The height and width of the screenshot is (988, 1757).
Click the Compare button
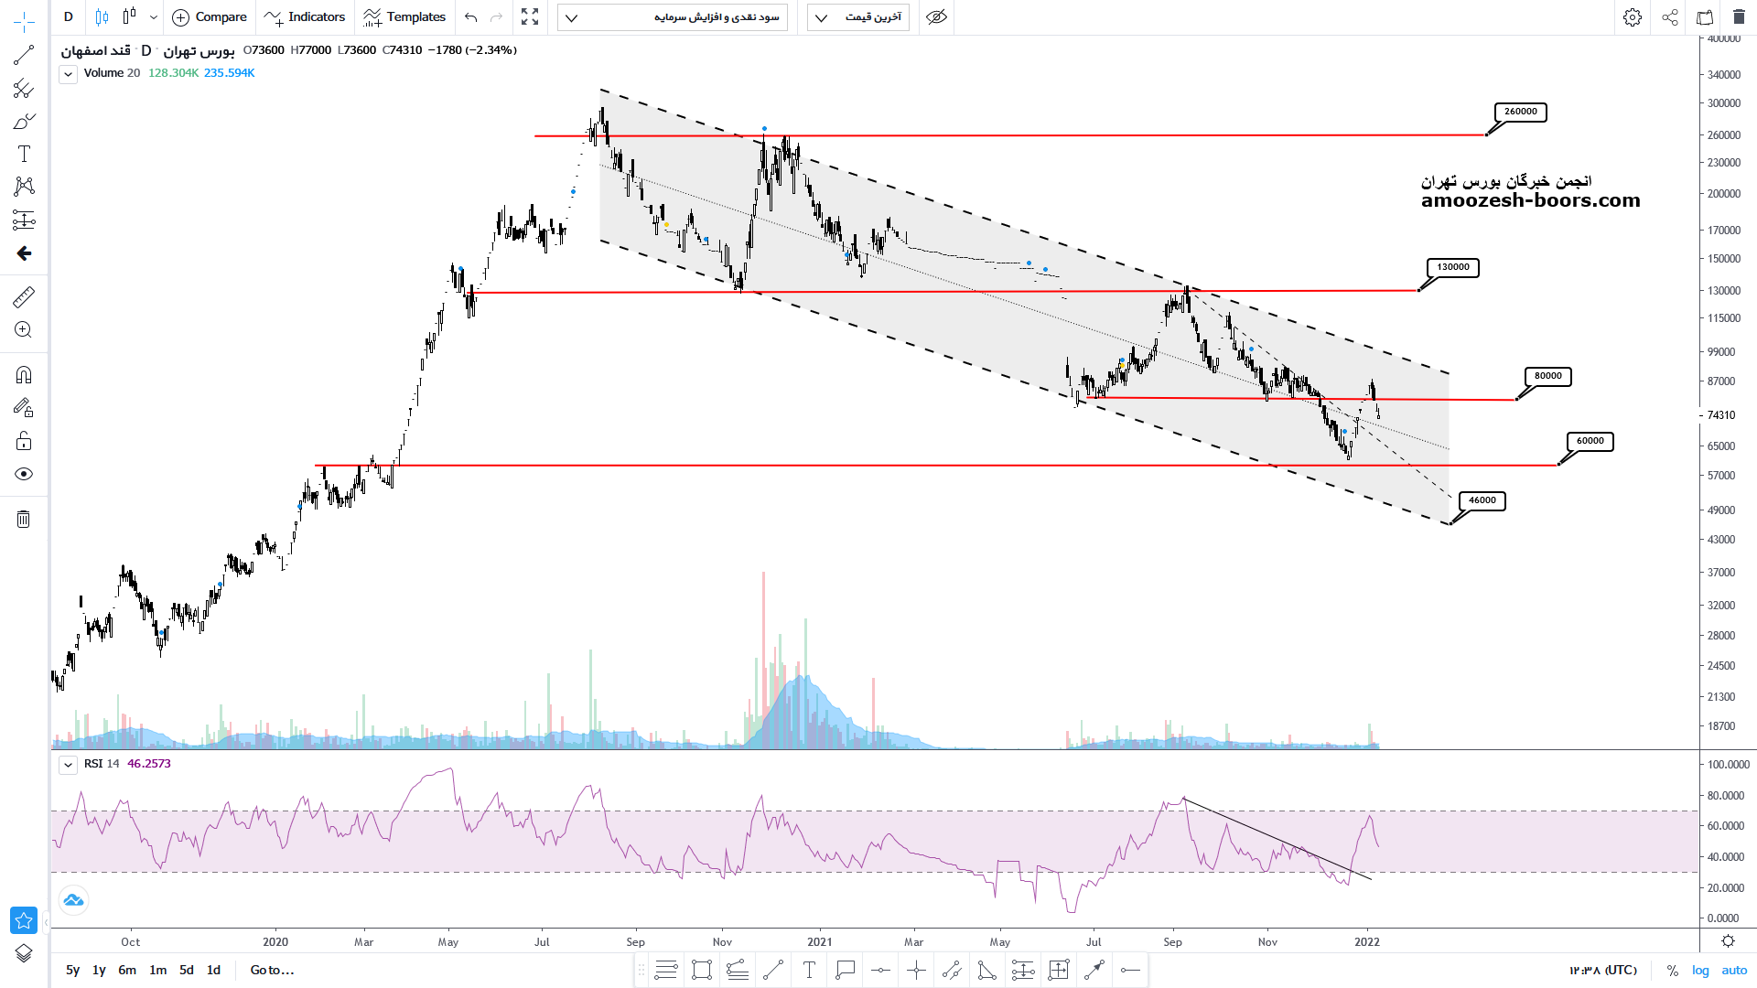pyautogui.click(x=210, y=17)
